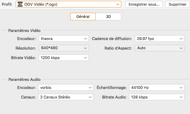Click the chevron arrow beside theora
190x114 pixels.
(85, 39)
